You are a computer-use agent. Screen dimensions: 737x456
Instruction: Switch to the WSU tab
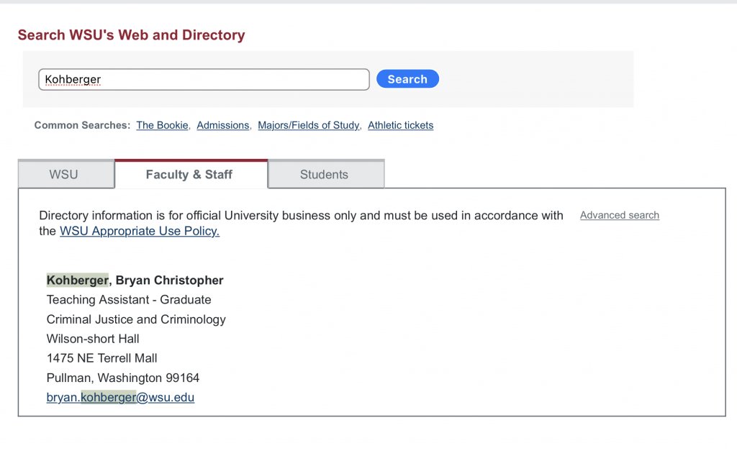pyautogui.click(x=63, y=175)
